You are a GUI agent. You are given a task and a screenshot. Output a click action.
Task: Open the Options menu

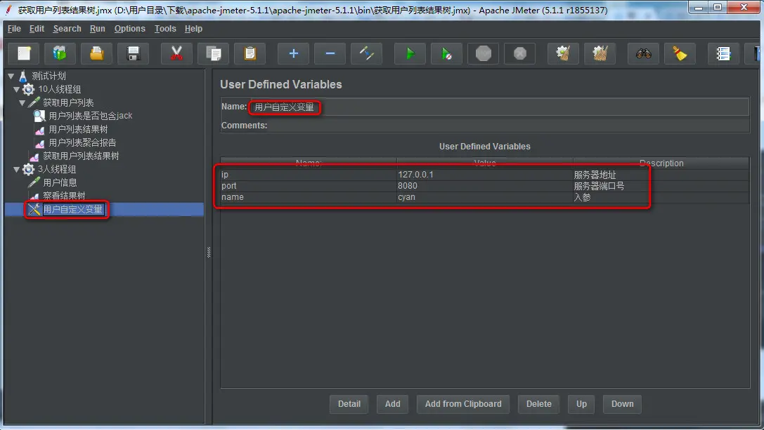129,29
